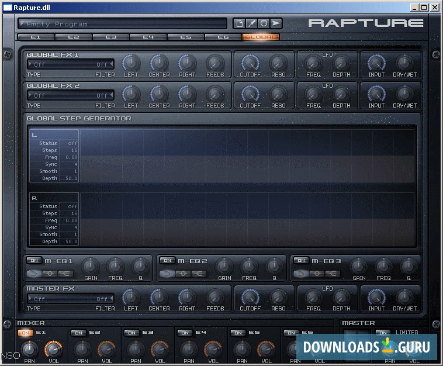This screenshot has width=443, height=366.
Task: Switch to the E4 element tab
Action: [148, 37]
